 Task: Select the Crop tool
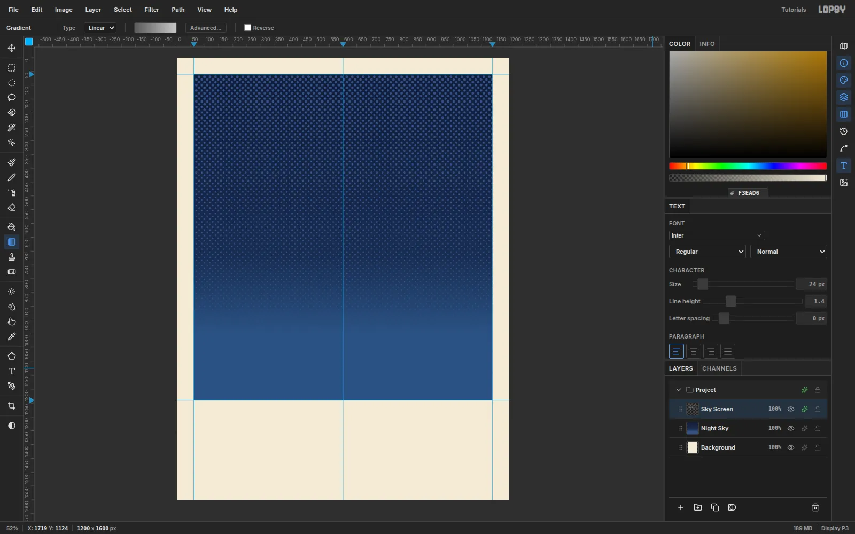click(x=12, y=406)
